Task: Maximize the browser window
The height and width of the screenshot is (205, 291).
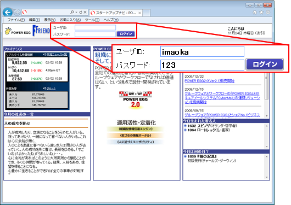Action: [259, 5]
